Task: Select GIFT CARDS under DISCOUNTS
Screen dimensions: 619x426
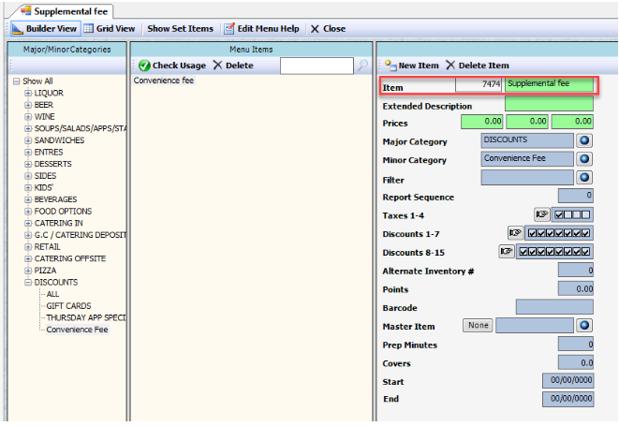Action: tap(68, 305)
